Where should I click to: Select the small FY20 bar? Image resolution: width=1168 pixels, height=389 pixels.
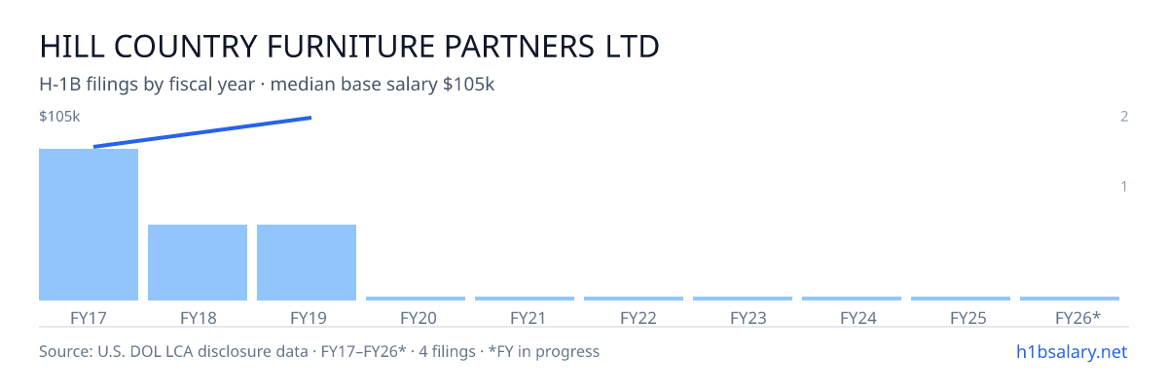coord(416,299)
